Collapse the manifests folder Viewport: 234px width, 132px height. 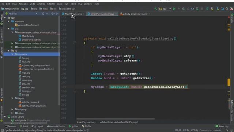(8, 21)
